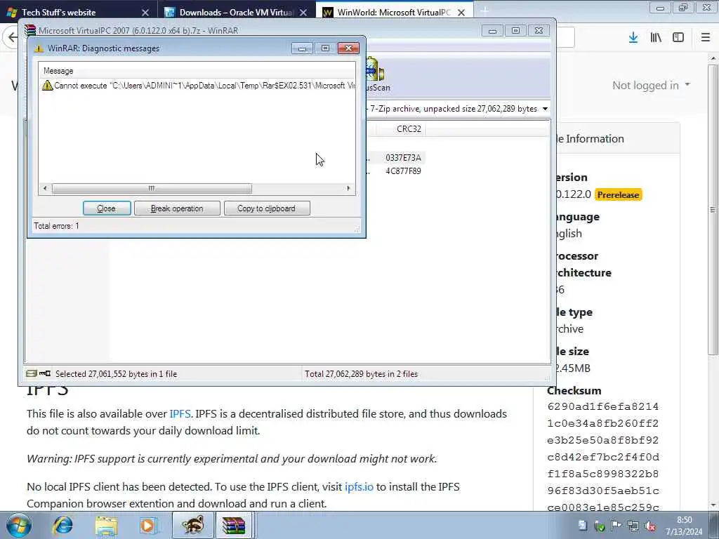Click the left arrow of the message list scrollbar
This screenshot has width=719, height=539.
pyautogui.click(x=45, y=188)
